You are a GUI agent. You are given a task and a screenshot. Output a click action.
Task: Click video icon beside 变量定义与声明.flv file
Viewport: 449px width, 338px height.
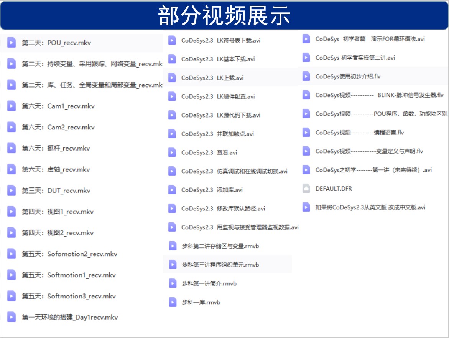306,151
